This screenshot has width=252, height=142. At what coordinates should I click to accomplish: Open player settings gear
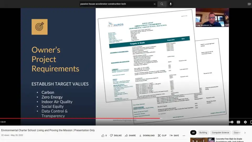[245, 122]
